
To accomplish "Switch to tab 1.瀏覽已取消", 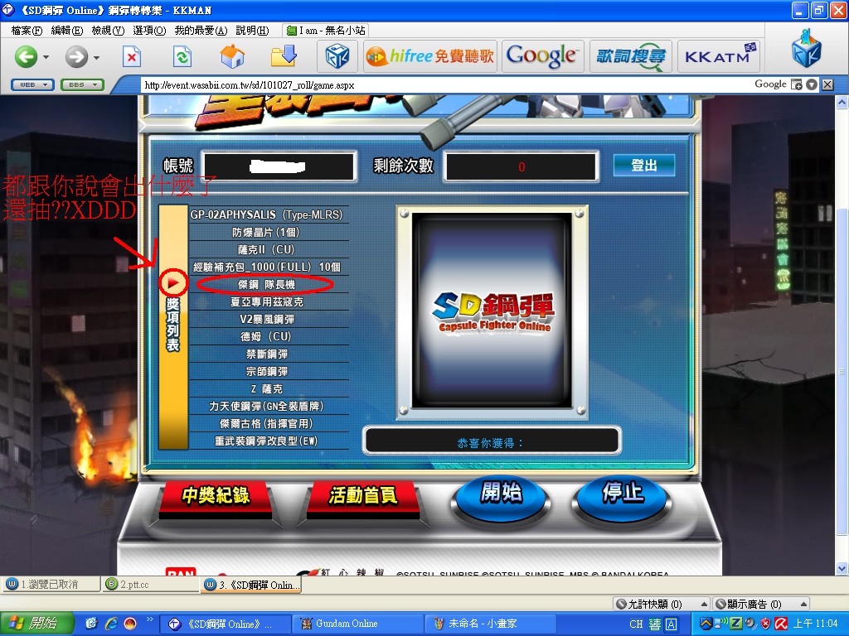I will pyautogui.click(x=51, y=585).
